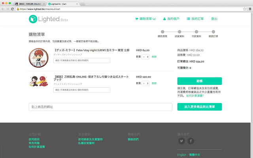Image resolution: width=253 pixels, height=158 pixels.
Task: Switch language to English
Action: [182, 155]
